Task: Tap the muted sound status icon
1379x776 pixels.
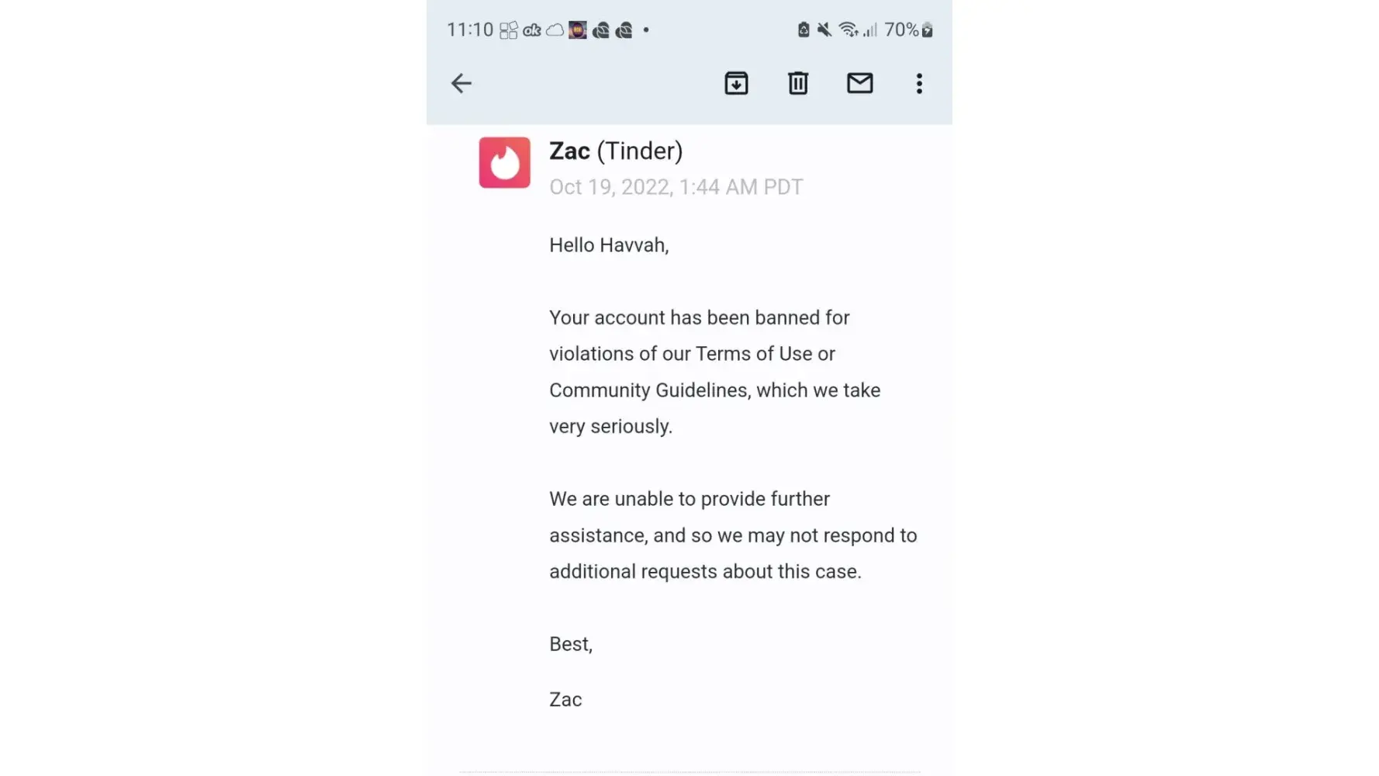Action: coord(824,29)
